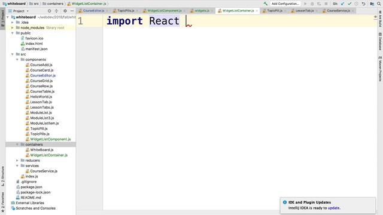Click the Debug bug icon
Screen dimensions: 383x215
point(312,4)
